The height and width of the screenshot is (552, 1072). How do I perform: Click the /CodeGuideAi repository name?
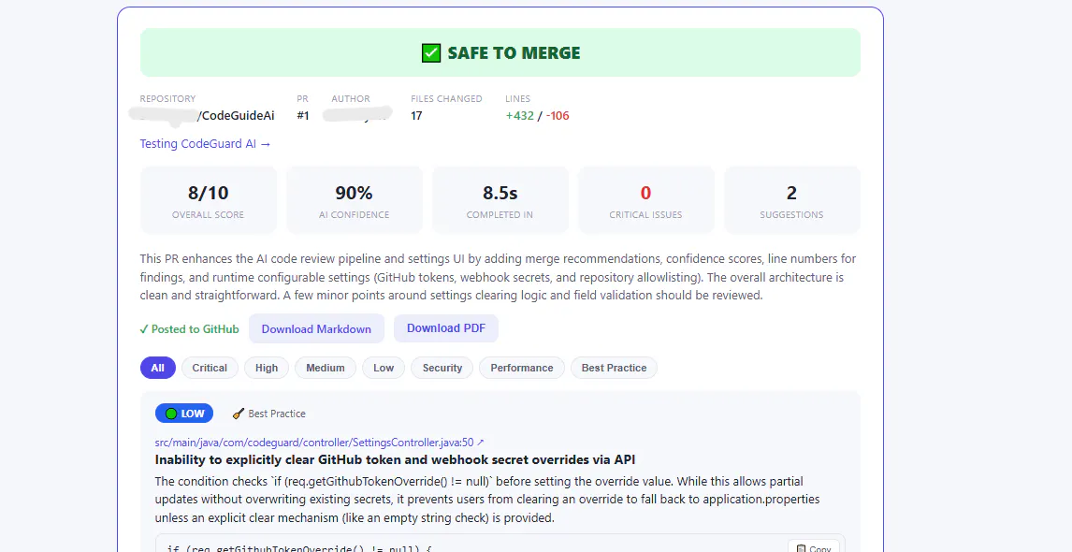(236, 116)
